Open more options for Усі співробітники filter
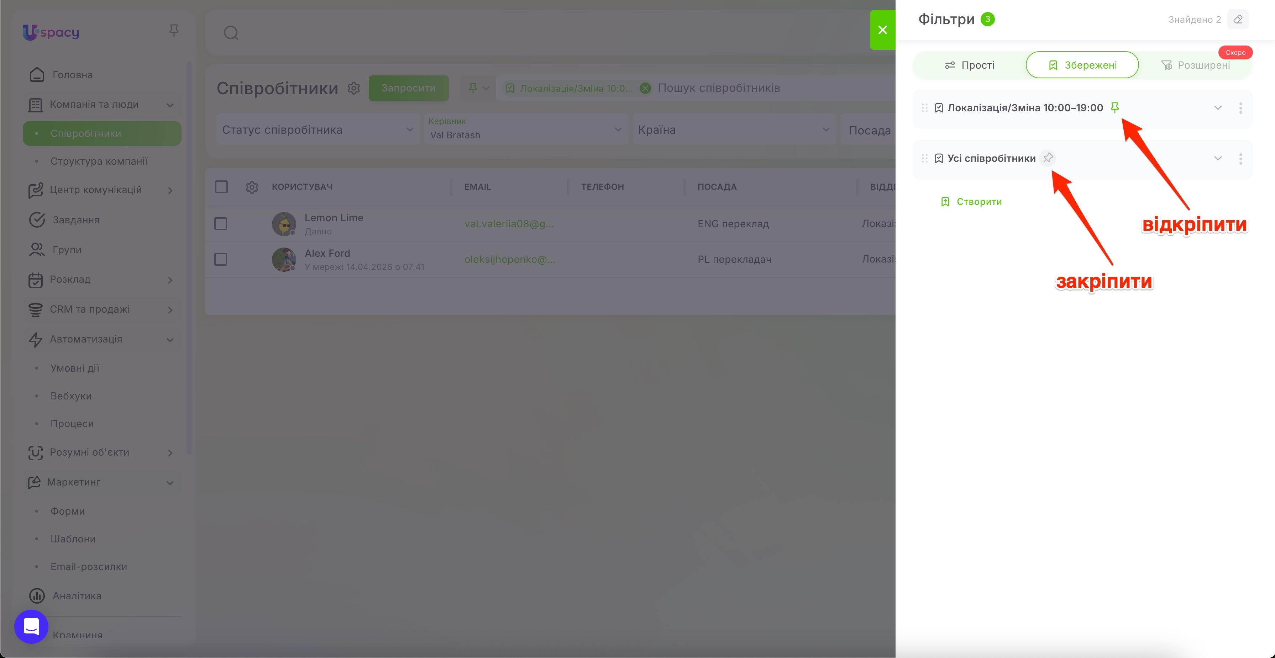Image resolution: width=1275 pixels, height=658 pixels. pyautogui.click(x=1240, y=158)
